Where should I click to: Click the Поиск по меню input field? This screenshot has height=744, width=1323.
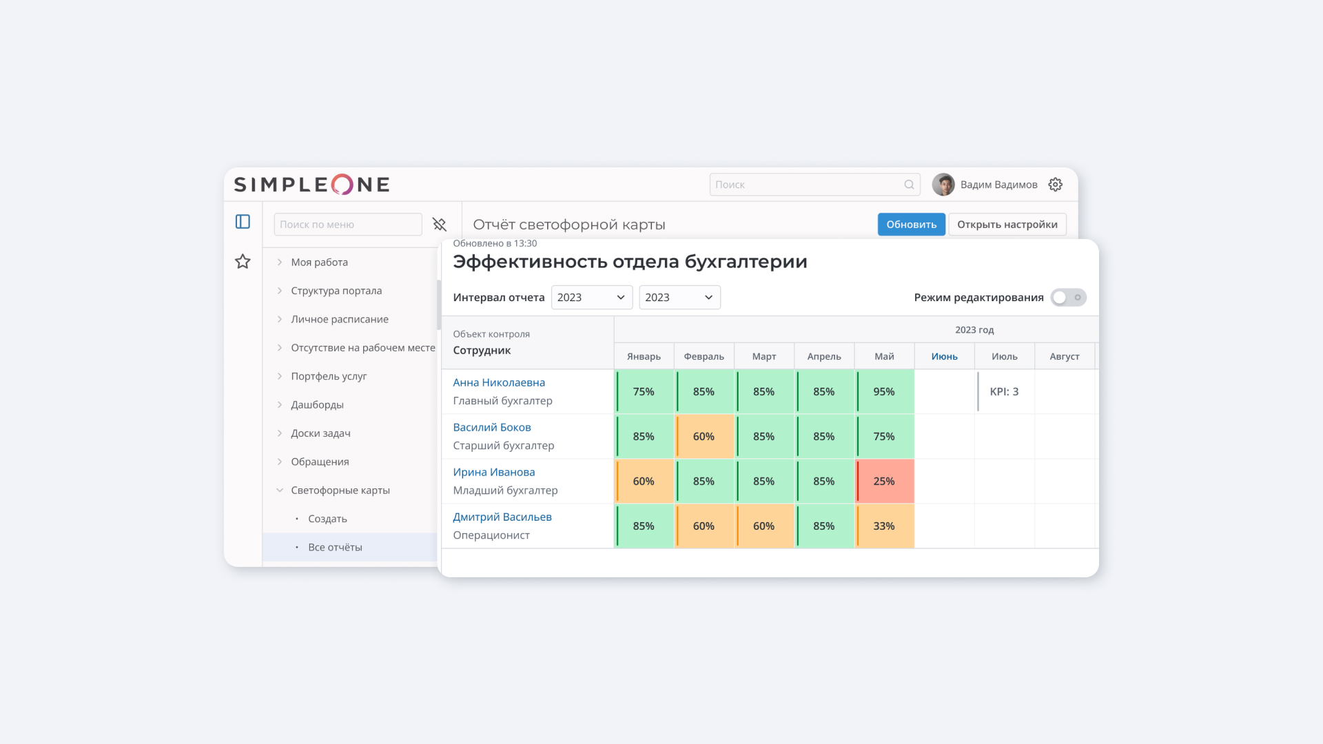(347, 224)
